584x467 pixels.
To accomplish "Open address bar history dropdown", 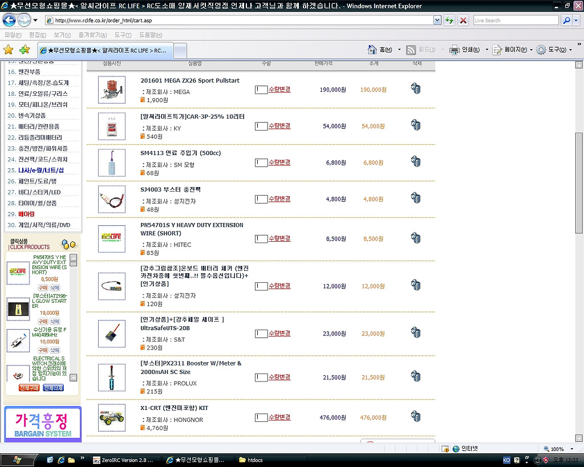I will click(x=437, y=21).
